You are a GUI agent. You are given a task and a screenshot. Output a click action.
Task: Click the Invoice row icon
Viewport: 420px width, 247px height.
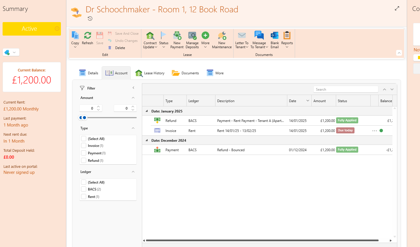157,131
